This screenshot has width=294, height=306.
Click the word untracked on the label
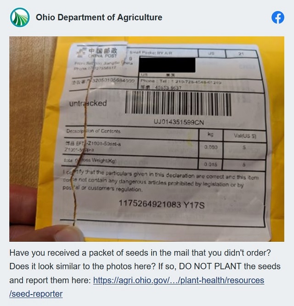[x=88, y=103]
